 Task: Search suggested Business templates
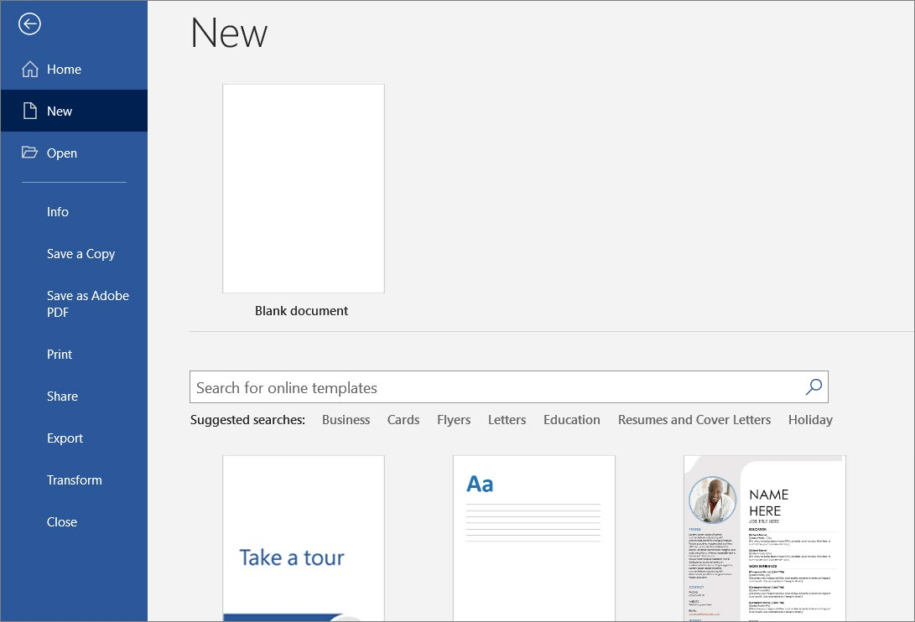pos(346,419)
